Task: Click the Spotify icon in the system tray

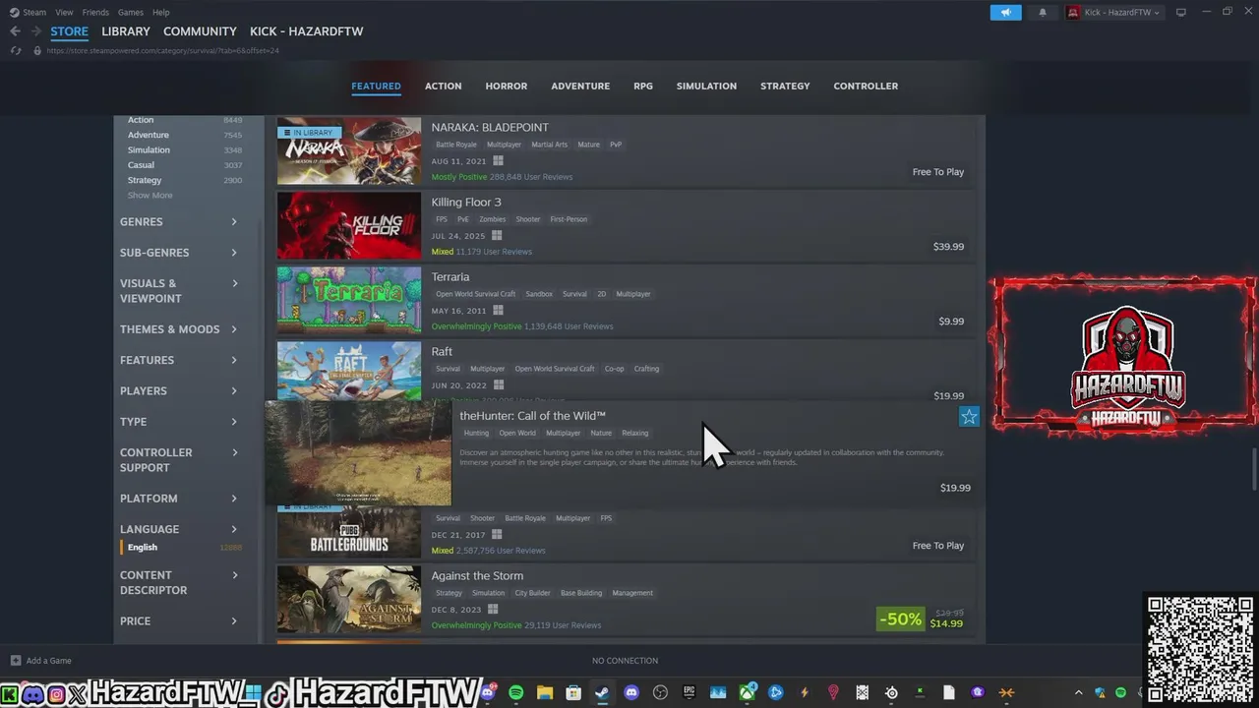Action: [1120, 693]
